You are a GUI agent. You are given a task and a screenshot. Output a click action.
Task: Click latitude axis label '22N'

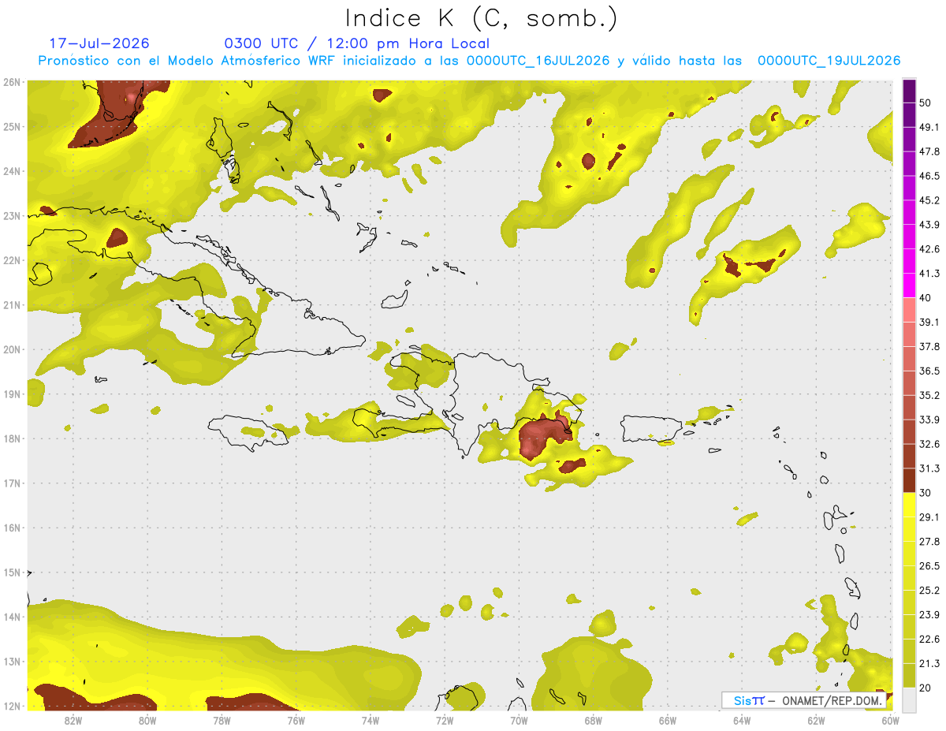[x=12, y=260]
